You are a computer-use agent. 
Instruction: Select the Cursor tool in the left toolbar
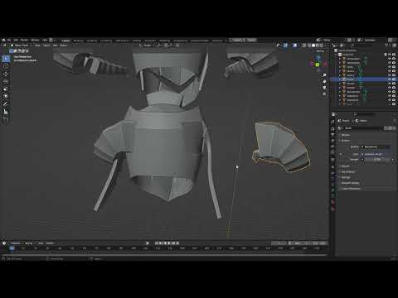pos(6,66)
